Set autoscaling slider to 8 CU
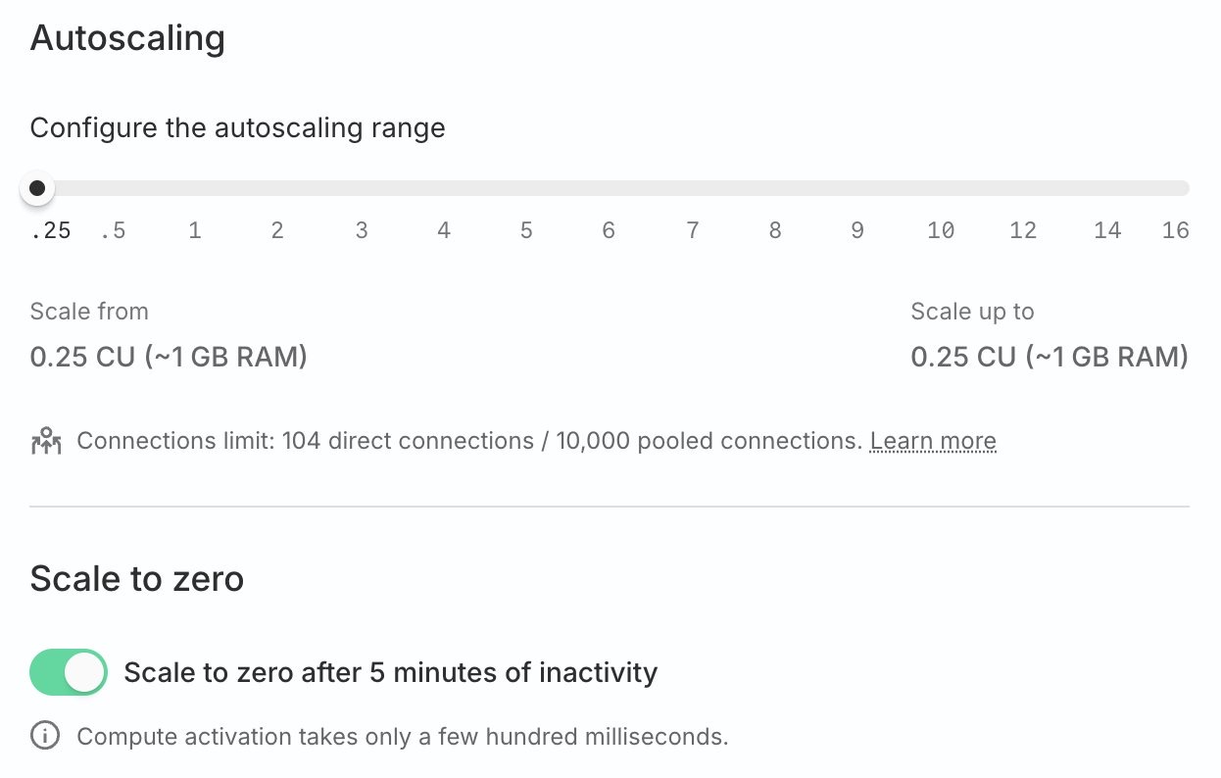Image resolution: width=1221 pixels, height=778 pixels. pyautogui.click(x=775, y=188)
